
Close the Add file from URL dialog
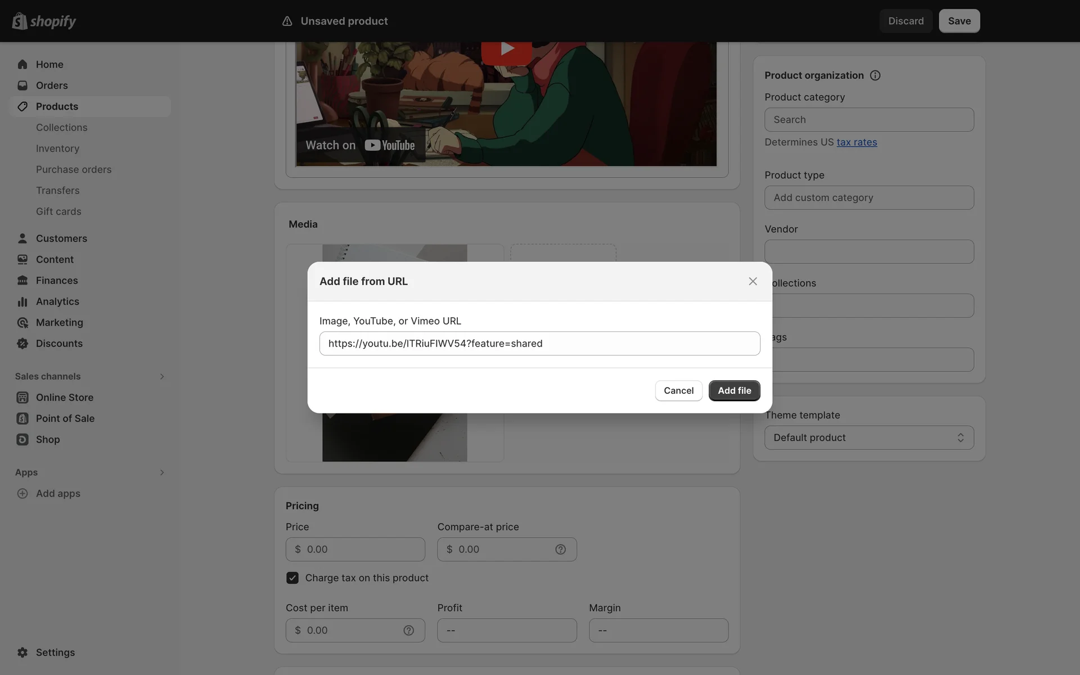coord(753,281)
